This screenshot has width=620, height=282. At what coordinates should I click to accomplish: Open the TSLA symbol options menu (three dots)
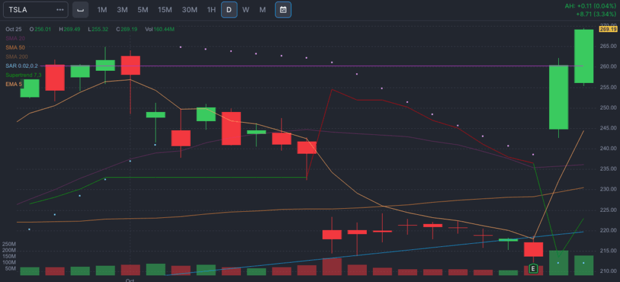coord(59,10)
